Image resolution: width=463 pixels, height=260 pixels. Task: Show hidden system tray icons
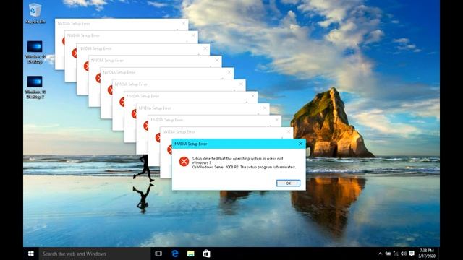click(x=380, y=253)
